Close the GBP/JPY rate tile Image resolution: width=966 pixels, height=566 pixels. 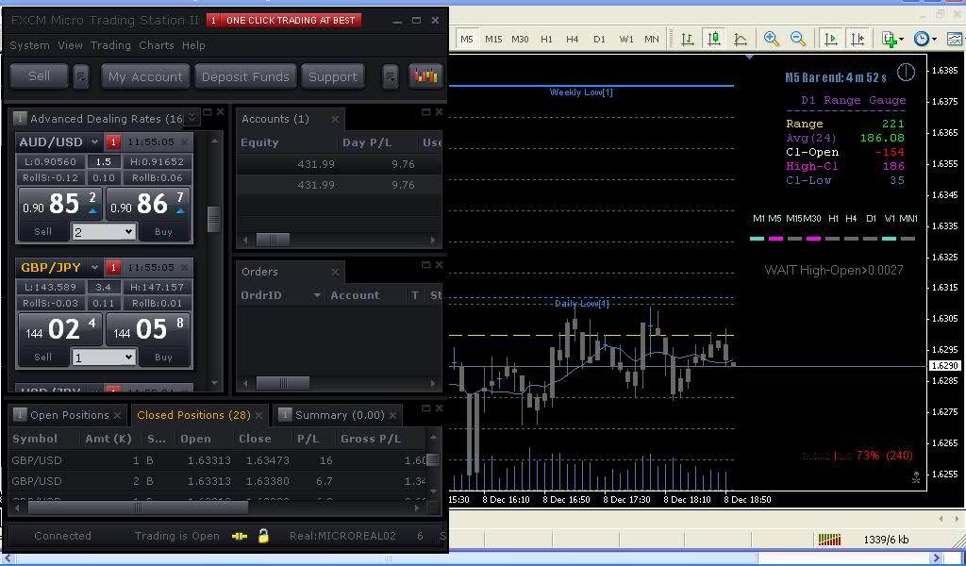coord(184,268)
